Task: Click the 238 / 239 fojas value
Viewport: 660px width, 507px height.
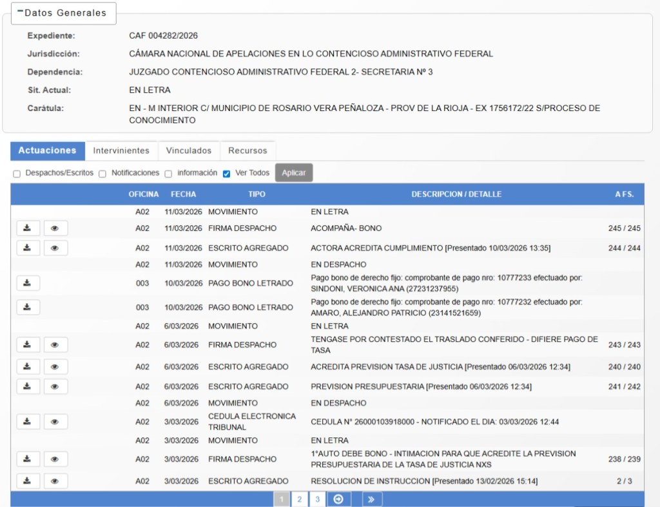Action: (x=624, y=459)
